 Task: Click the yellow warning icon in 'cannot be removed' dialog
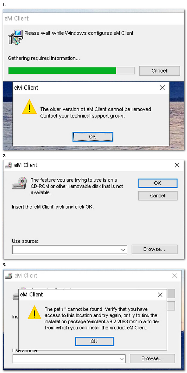tap(29, 107)
